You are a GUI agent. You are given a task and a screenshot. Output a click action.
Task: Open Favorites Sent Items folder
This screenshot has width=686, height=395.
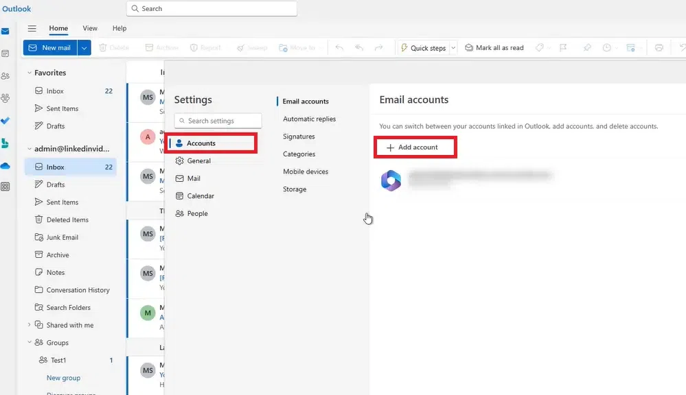71,108
